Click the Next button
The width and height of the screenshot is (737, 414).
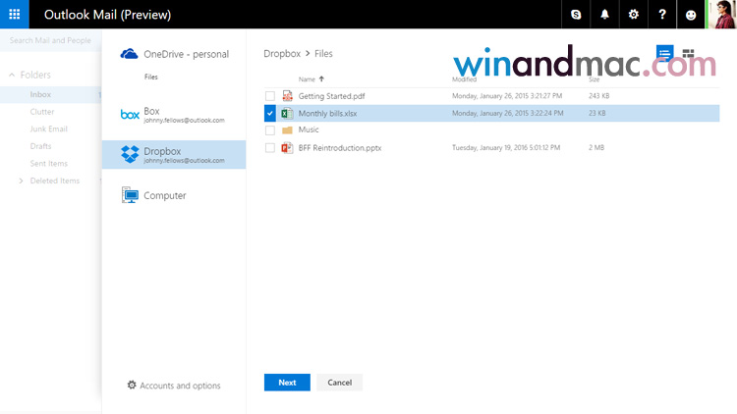coord(287,383)
